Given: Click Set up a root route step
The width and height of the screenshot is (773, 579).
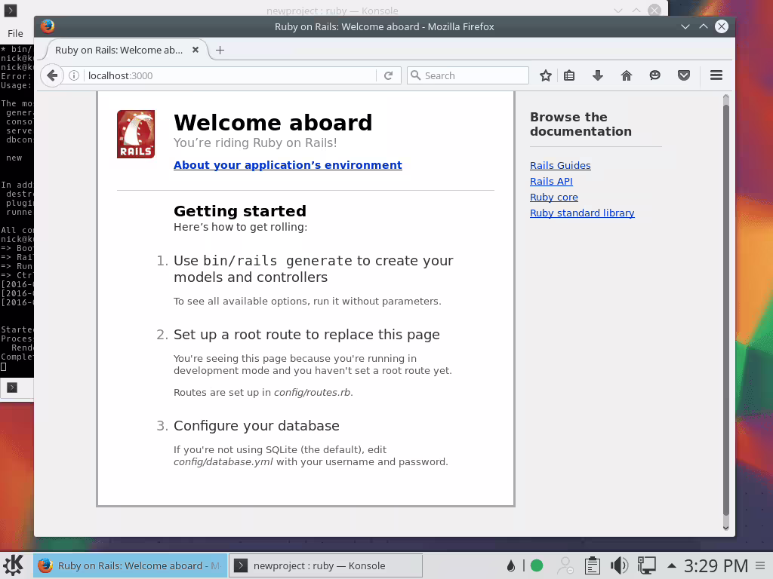Looking at the screenshot, I should tap(306, 334).
